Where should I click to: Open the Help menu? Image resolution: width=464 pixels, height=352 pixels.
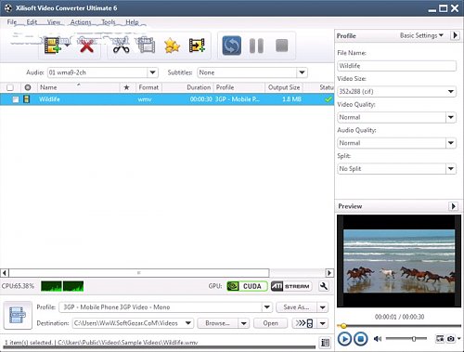(x=132, y=22)
